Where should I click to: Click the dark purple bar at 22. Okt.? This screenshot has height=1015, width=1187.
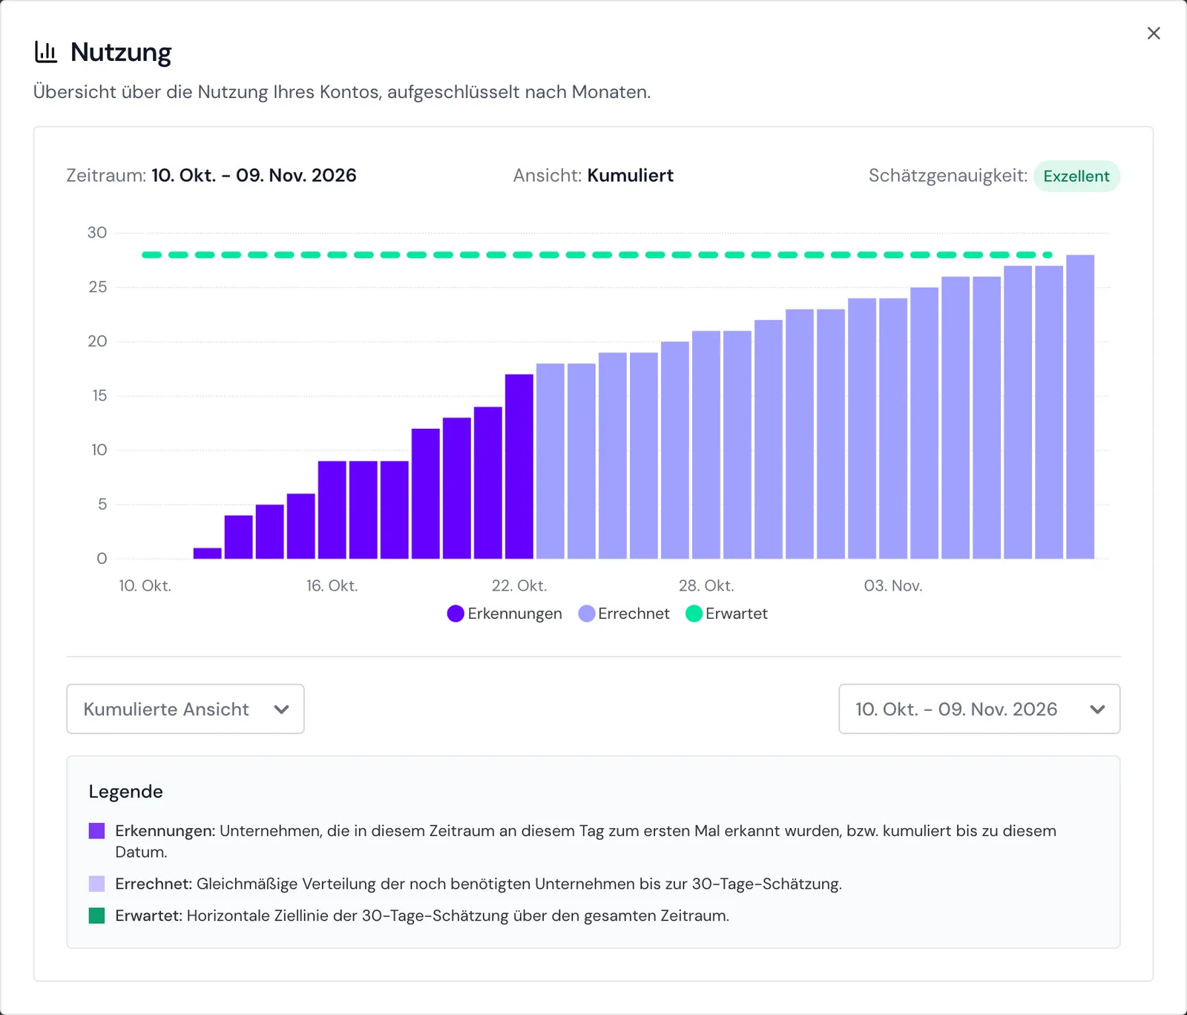[x=519, y=466]
